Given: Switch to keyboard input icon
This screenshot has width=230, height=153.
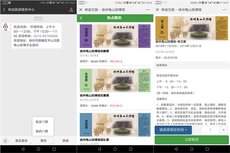Looking at the screenshot, I should (x=5, y=141).
